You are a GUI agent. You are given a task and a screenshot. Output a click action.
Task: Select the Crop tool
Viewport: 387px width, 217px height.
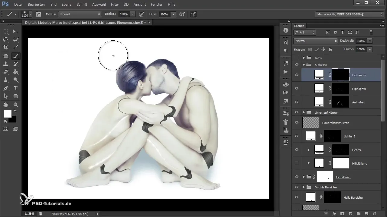[x=6, y=47]
